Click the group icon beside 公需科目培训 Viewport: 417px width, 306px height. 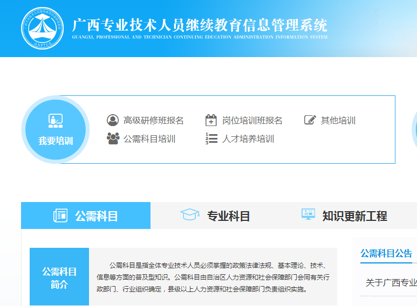[113, 138]
